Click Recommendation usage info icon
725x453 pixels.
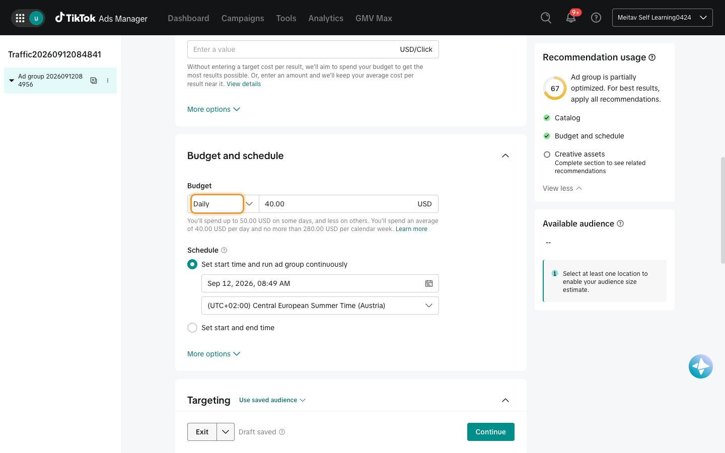[652, 57]
